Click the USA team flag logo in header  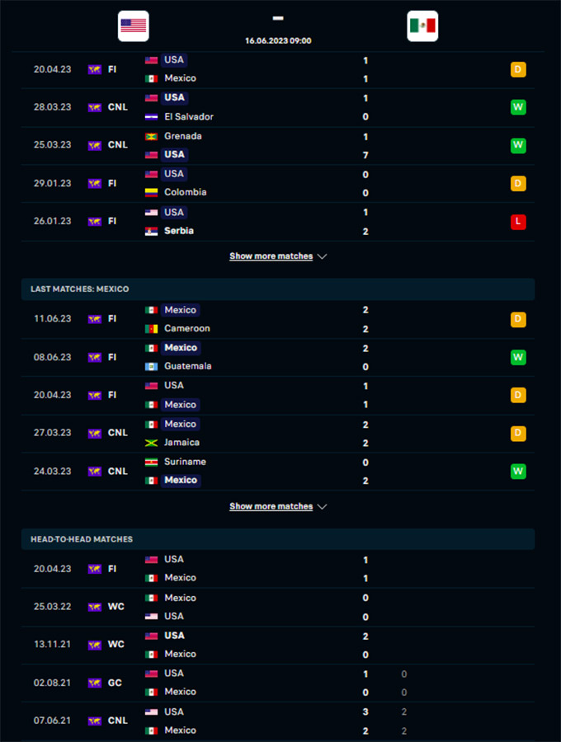133,26
